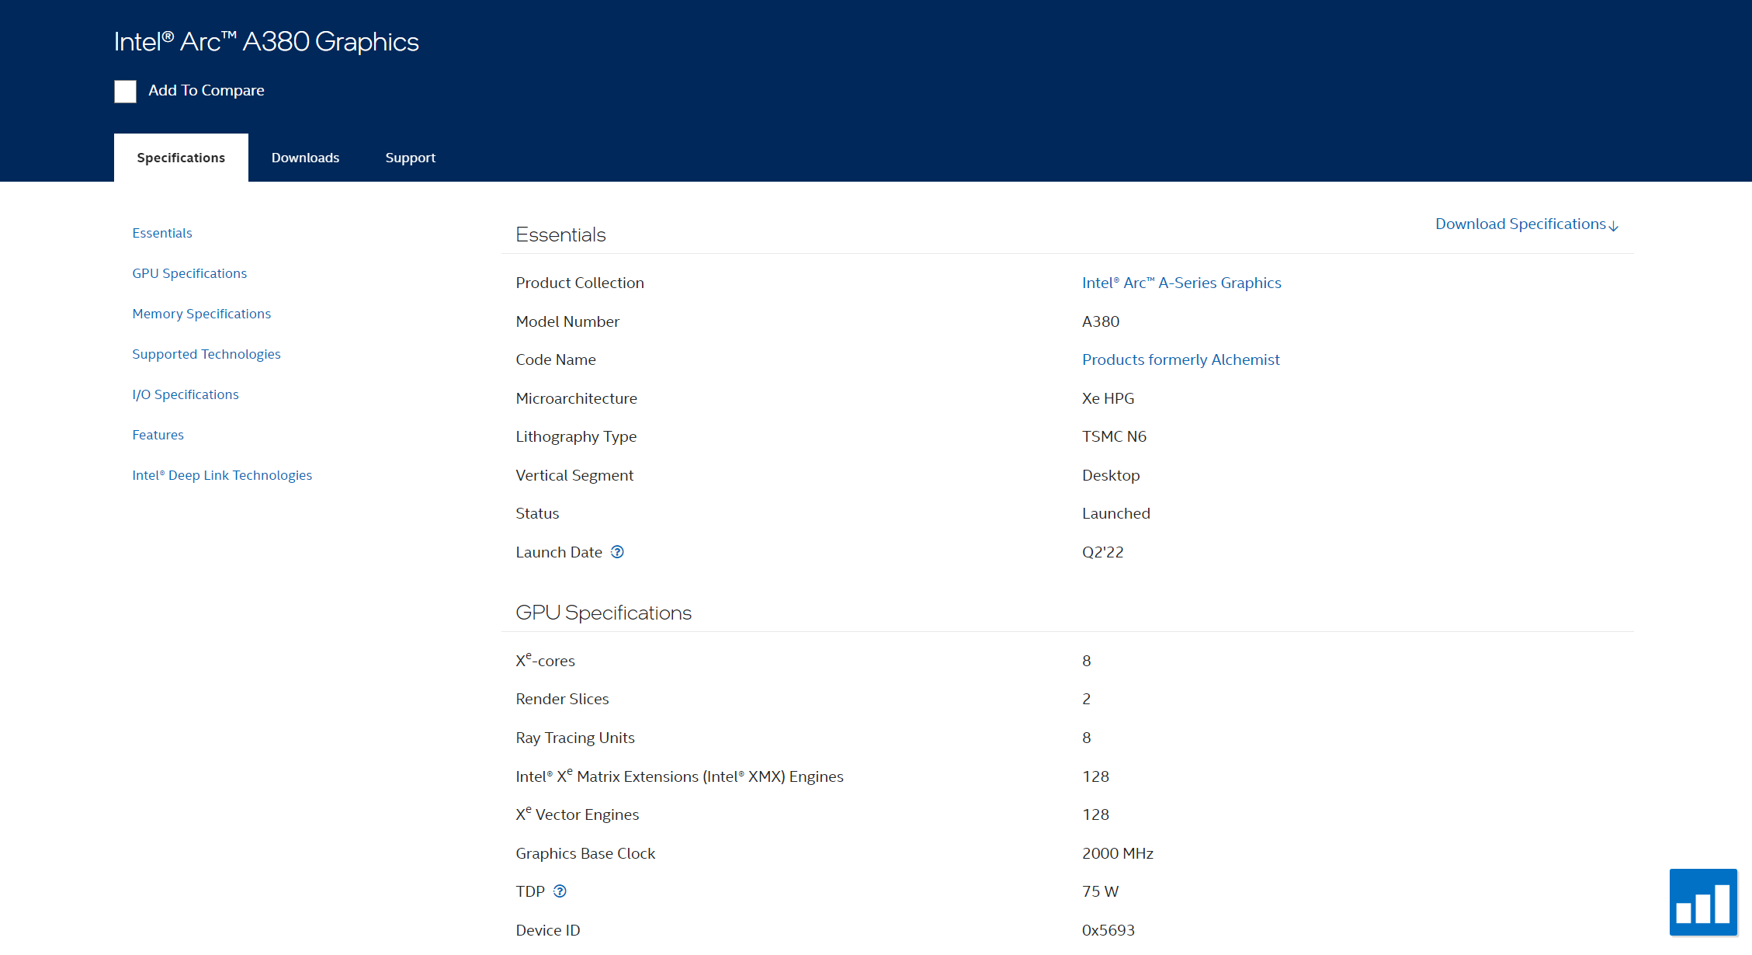This screenshot has width=1752, height=955.
Task: Go to Memory Specifications section link
Action: click(201, 314)
